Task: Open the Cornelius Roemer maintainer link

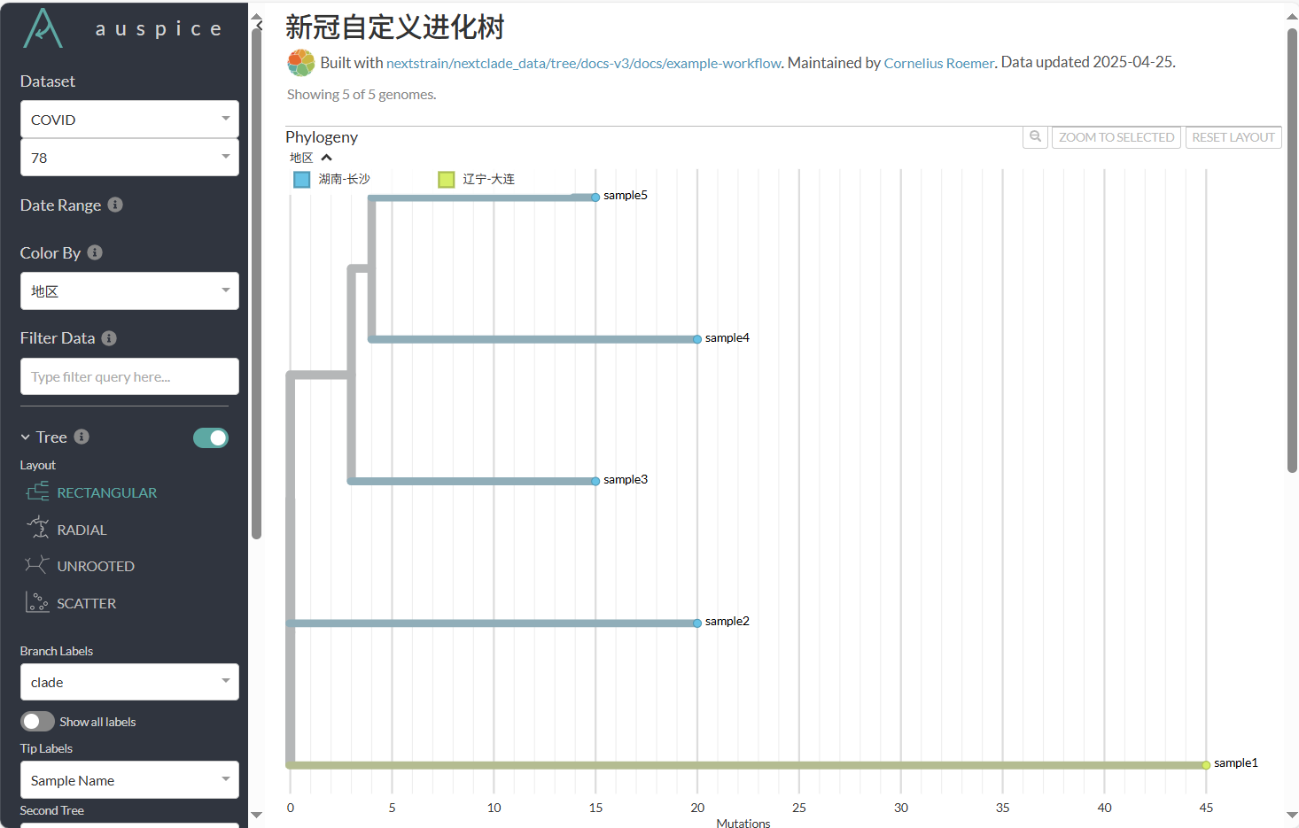Action: click(938, 62)
